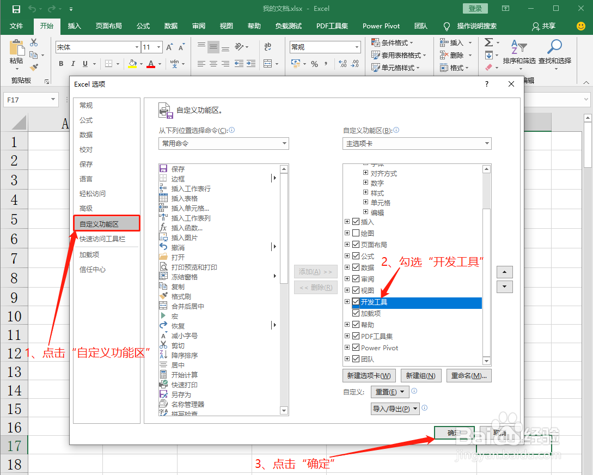Expand the 团队 tab tree node

click(x=347, y=358)
